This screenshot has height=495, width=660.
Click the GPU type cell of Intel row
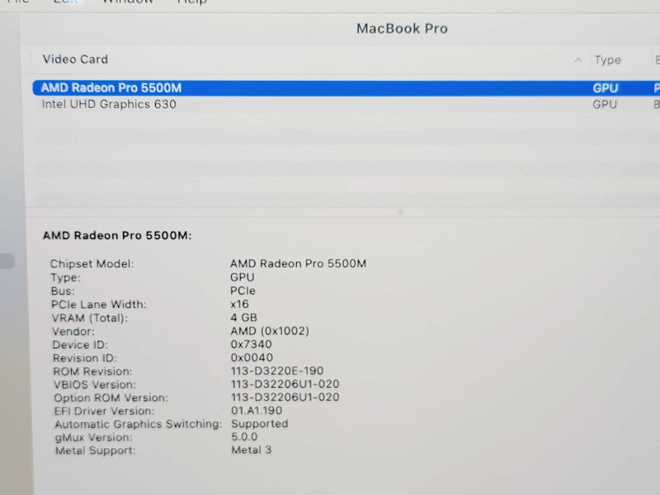tap(605, 105)
